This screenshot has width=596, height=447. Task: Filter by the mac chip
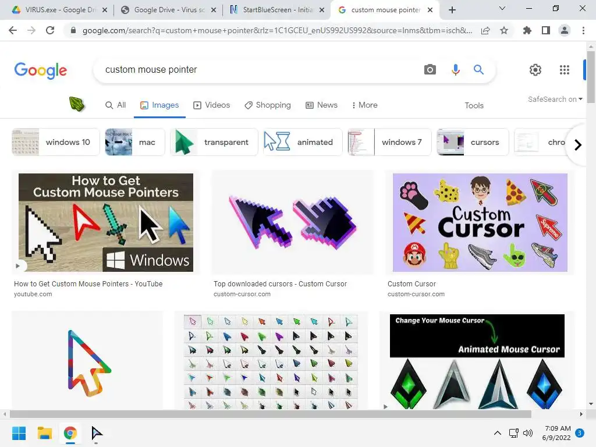pos(134,142)
